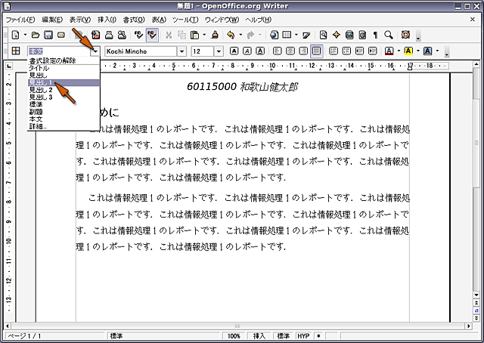
Task: Choose 見出し 2 style in list
Action: tap(64, 90)
